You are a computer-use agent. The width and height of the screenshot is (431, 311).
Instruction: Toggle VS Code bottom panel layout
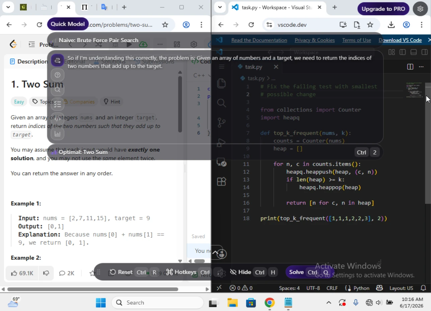pyautogui.click(x=413, y=52)
